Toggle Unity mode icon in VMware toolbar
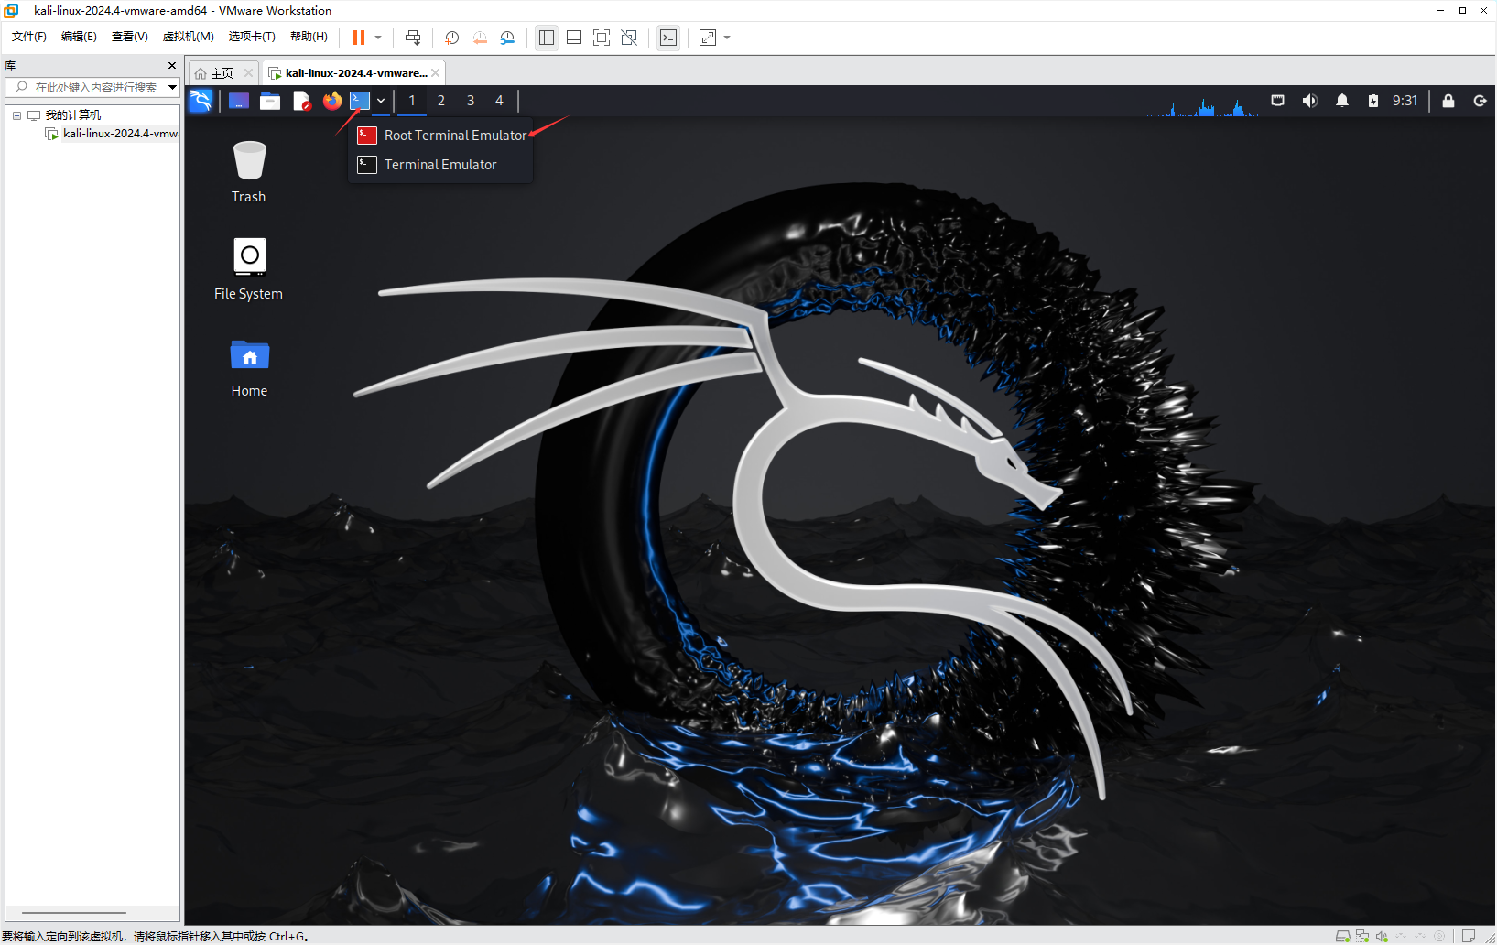Viewport: 1497px width, 945px height. pyautogui.click(x=629, y=38)
